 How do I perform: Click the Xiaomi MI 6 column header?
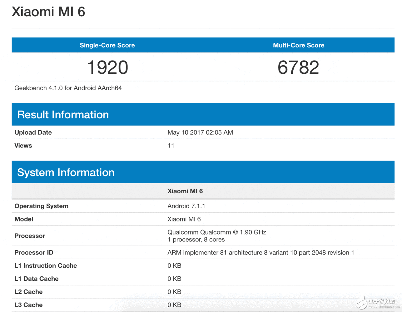pos(185,191)
